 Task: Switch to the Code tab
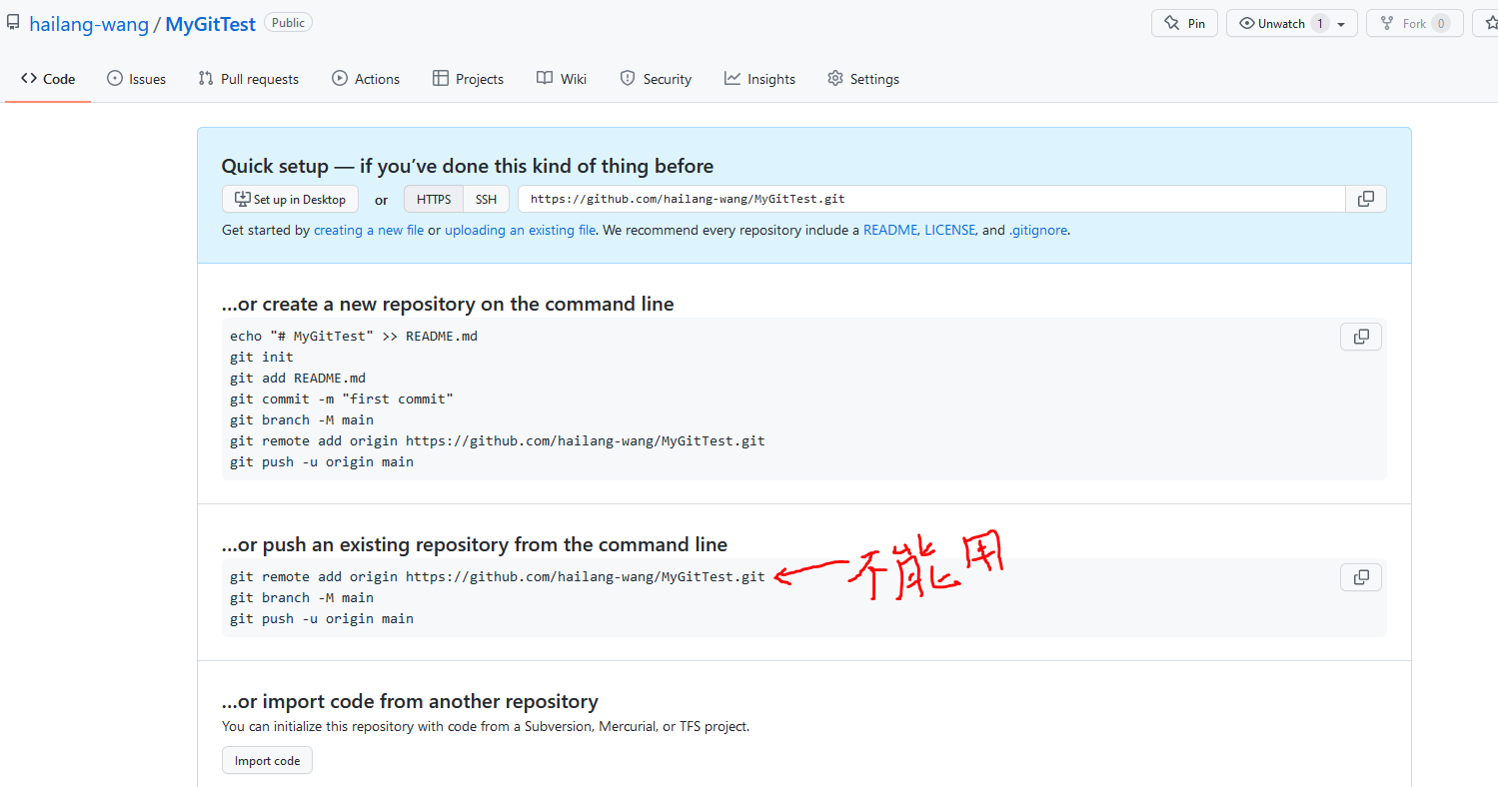coord(48,79)
